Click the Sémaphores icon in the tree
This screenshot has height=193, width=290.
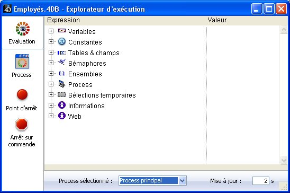tap(62, 63)
